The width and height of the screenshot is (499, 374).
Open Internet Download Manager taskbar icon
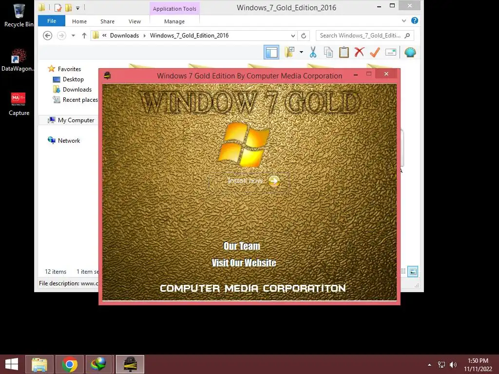tap(98, 364)
